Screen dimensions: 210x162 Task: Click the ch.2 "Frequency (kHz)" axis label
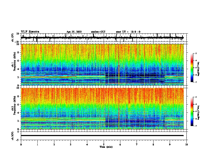15,105
